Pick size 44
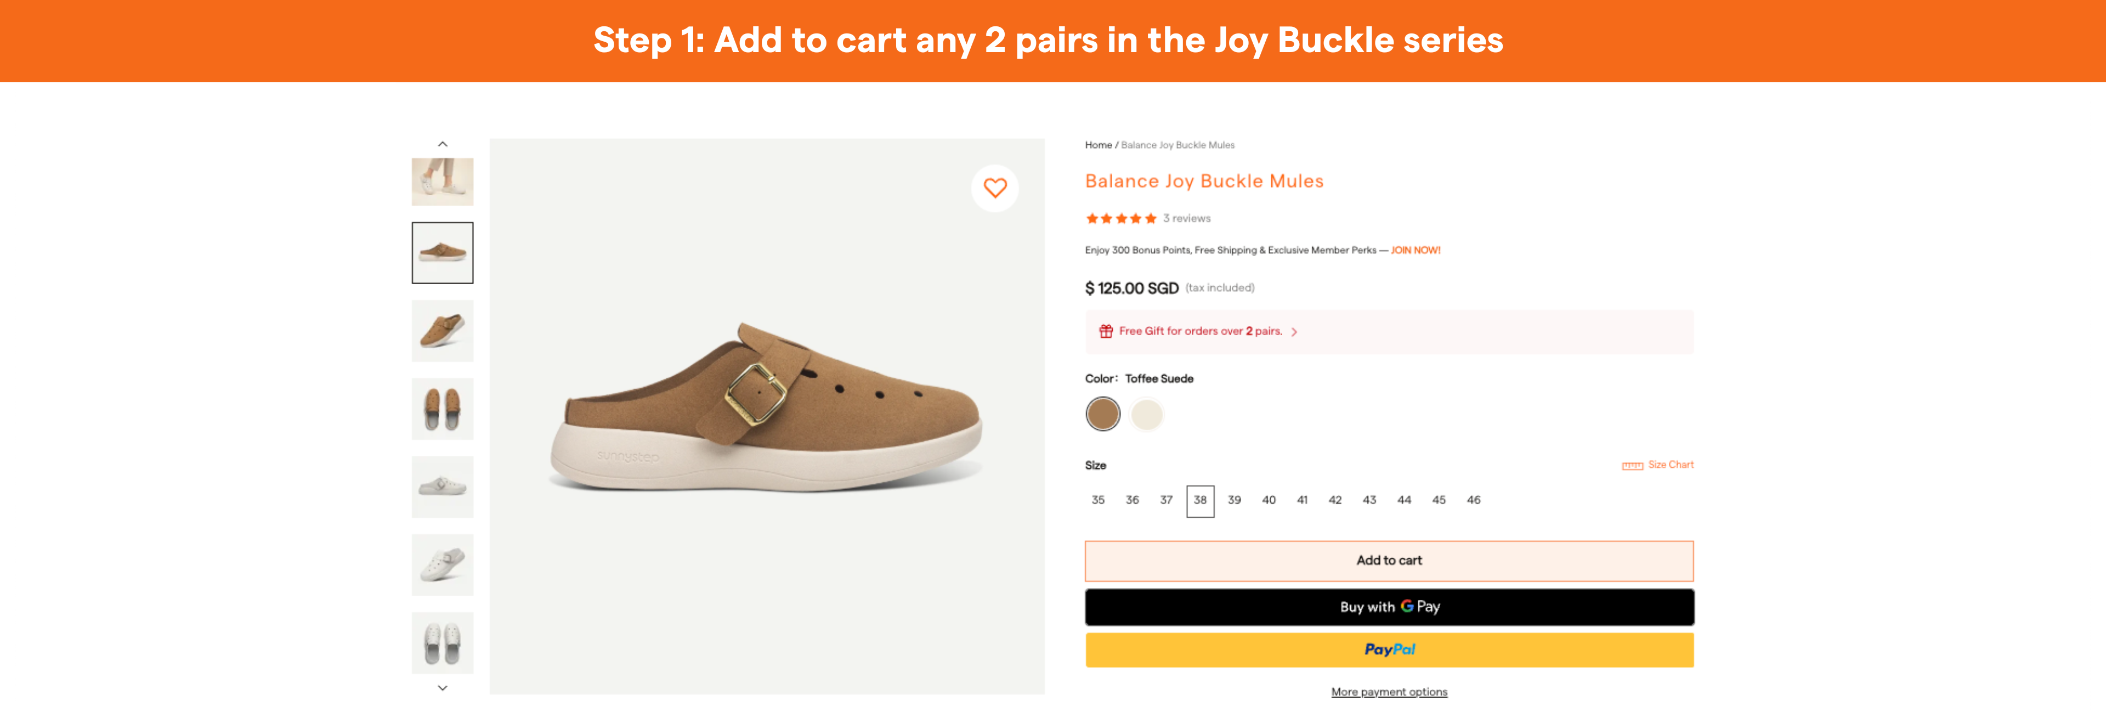This screenshot has width=2106, height=713. pyautogui.click(x=1404, y=500)
